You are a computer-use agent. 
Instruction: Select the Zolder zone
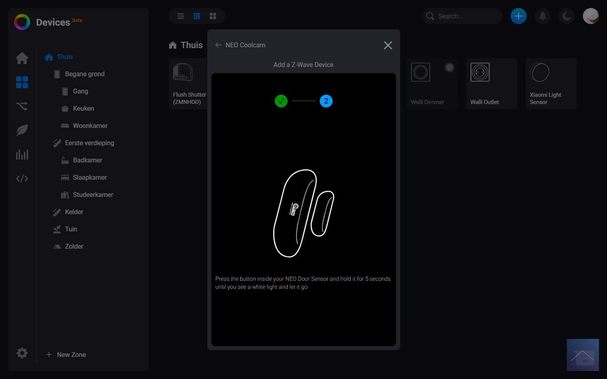[74, 247]
